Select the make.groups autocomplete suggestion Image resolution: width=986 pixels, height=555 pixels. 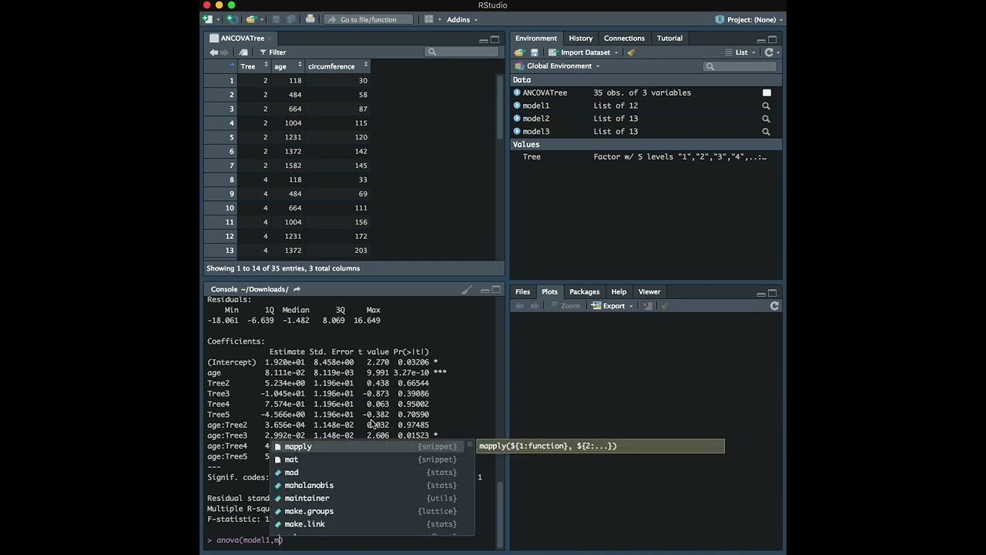tap(366, 511)
